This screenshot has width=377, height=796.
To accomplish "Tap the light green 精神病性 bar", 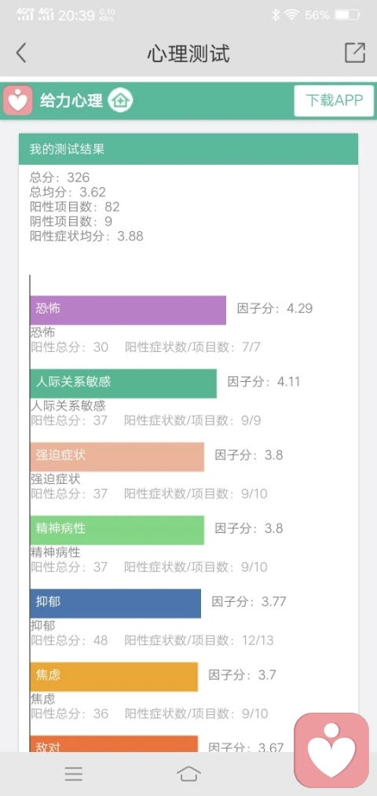I will (x=117, y=530).
